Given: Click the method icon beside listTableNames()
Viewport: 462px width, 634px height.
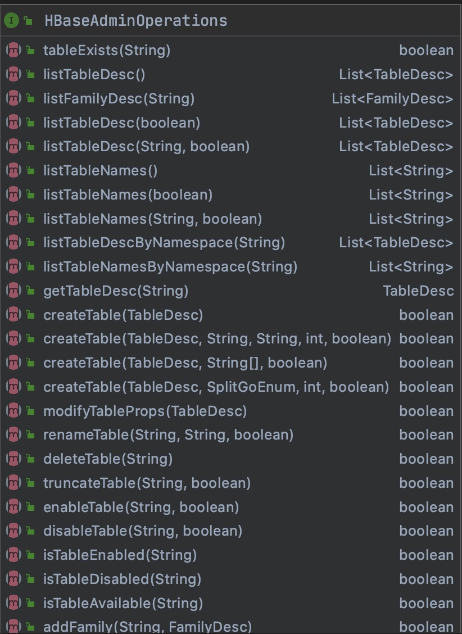Looking at the screenshot, I should pyautogui.click(x=13, y=170).
